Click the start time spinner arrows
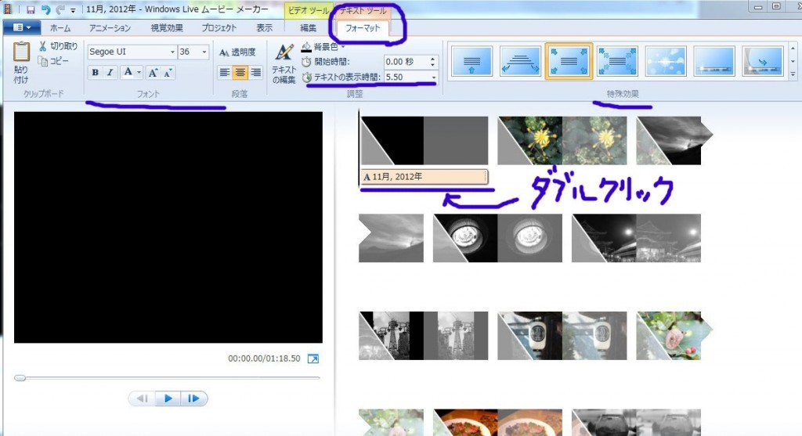 [x=432, y=62]
